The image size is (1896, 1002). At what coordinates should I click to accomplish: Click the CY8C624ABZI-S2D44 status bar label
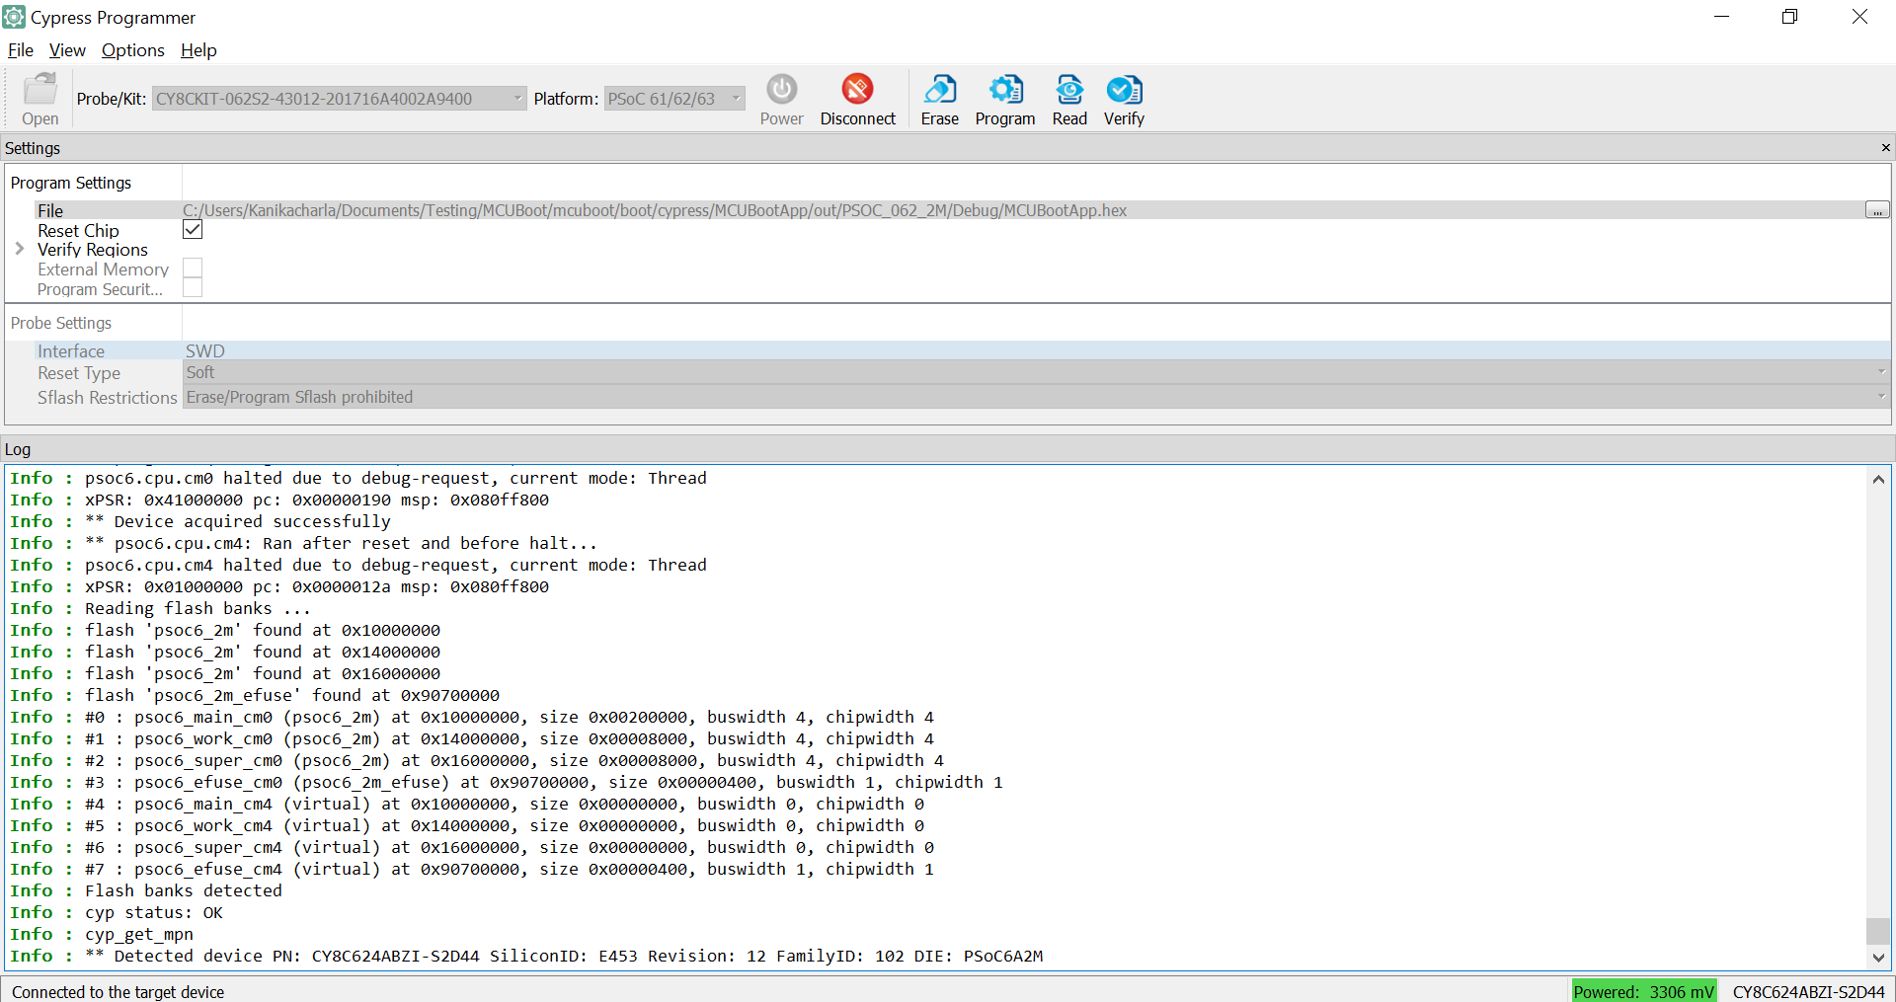pyautogui.click(x=1808, y=991)
